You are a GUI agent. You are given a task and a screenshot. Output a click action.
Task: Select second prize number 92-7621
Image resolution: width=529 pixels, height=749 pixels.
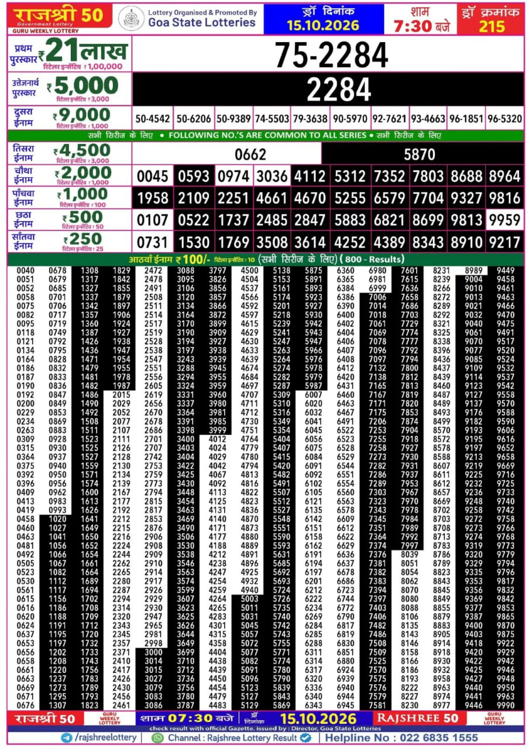click(389, 118)
